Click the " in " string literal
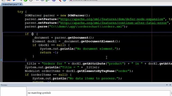Screen dimensions: 172x96 click(x=137, y=63)
